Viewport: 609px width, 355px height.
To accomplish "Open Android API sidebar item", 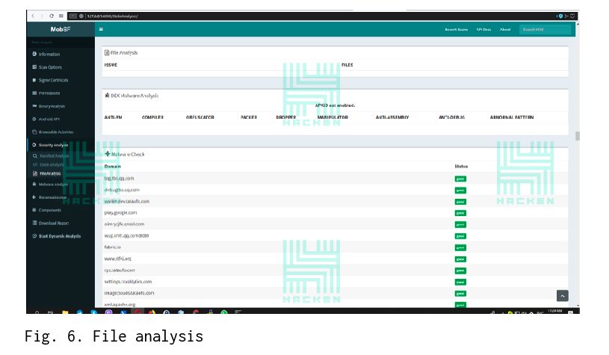I will tap(49, 120).
